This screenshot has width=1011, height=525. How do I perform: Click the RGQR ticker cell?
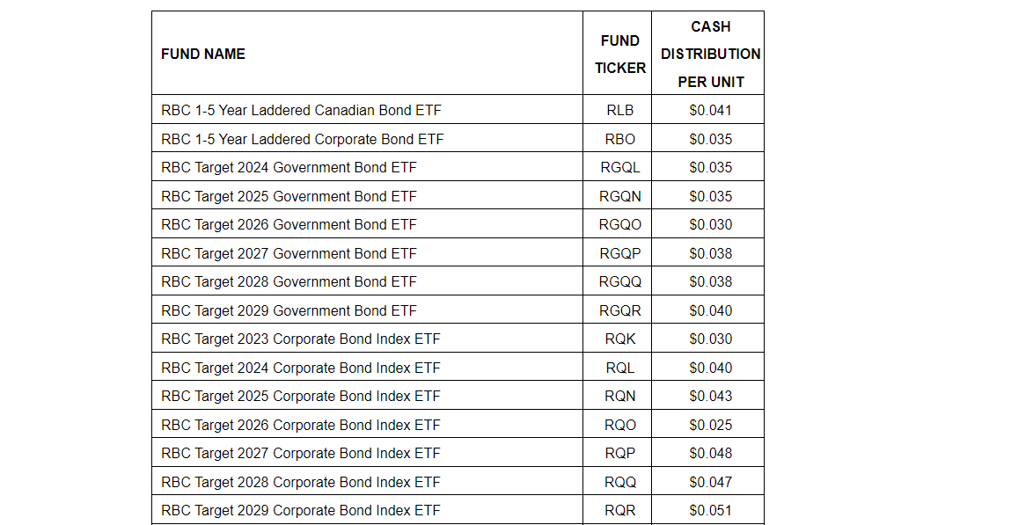click(619, 310)
